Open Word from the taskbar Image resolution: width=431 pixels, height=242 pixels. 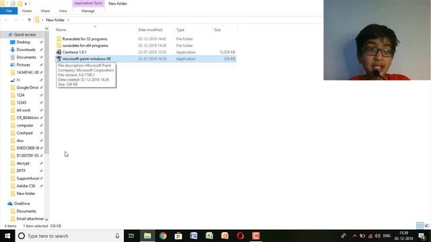pos(194,236)
